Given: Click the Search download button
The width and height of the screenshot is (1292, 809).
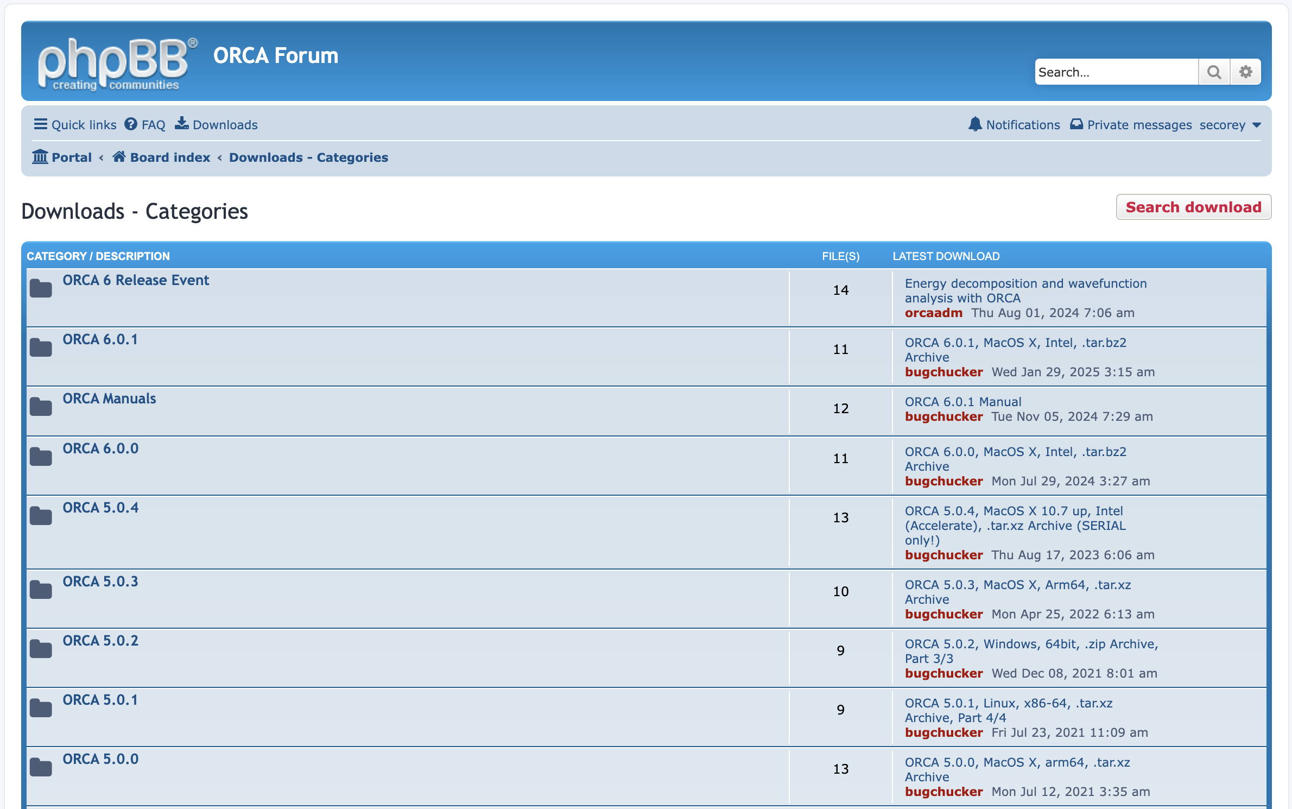Looking at the screenshot, I should (1193, 207).
